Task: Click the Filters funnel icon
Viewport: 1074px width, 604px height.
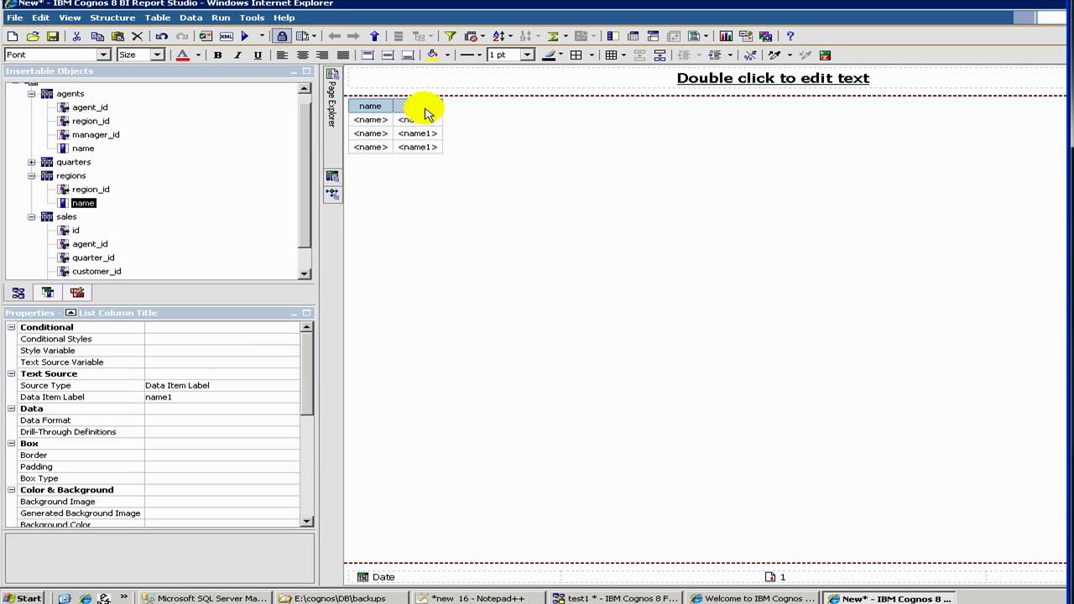Action: 451,36
